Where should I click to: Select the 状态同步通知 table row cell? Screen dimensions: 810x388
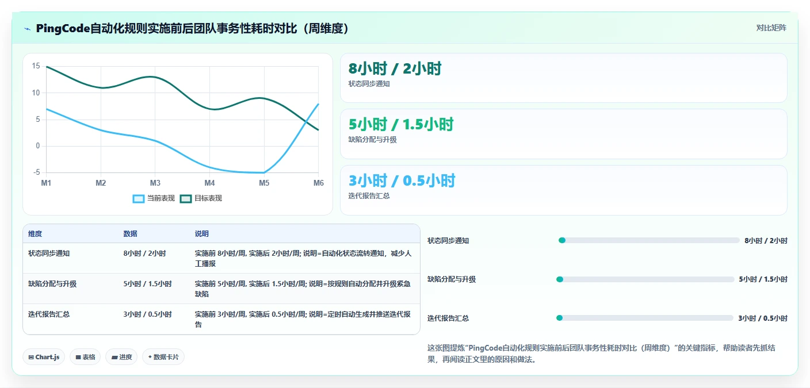point(49,253)
